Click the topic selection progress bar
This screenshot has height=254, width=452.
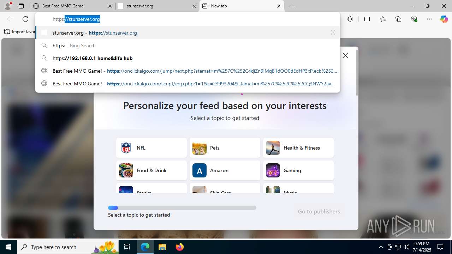182,208
